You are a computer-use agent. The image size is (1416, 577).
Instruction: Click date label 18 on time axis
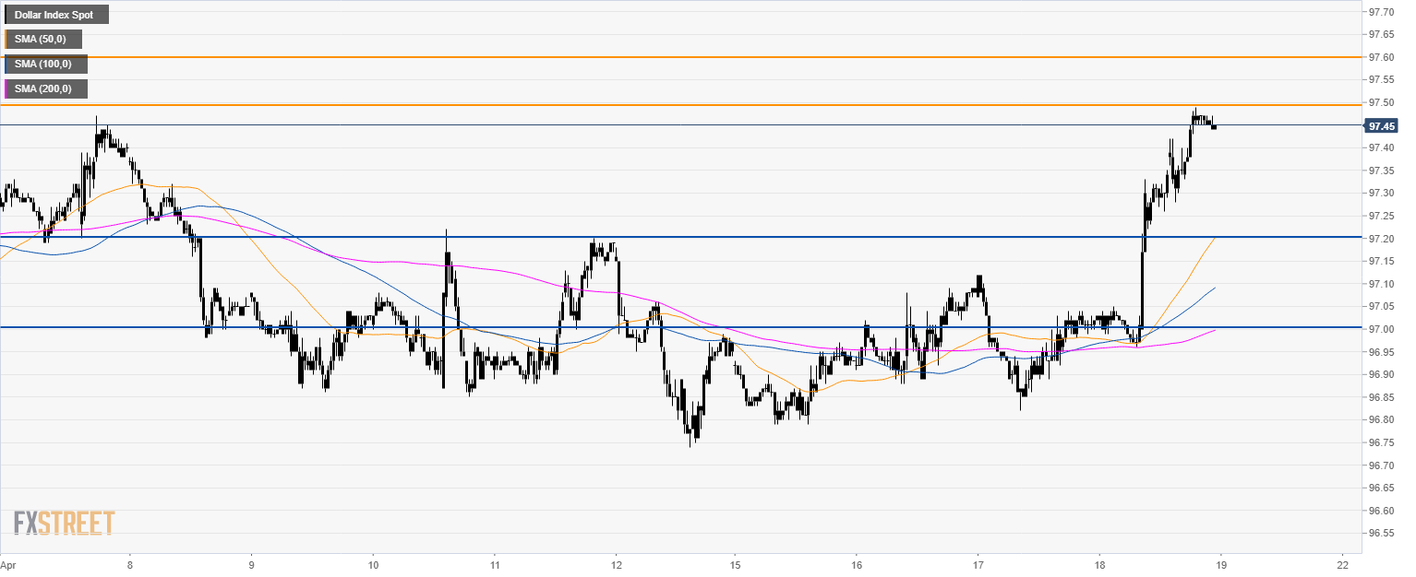1099,562
